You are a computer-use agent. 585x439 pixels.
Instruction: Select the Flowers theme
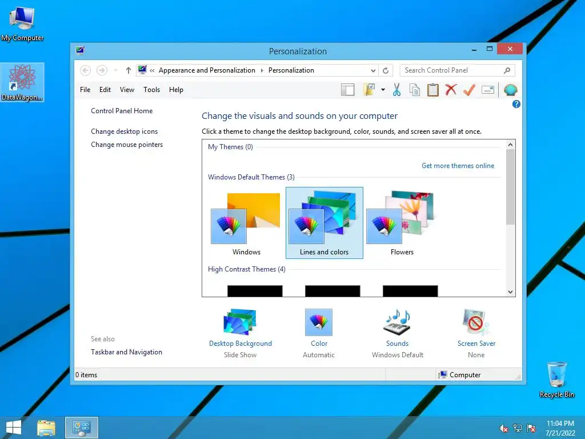point(402,223)
